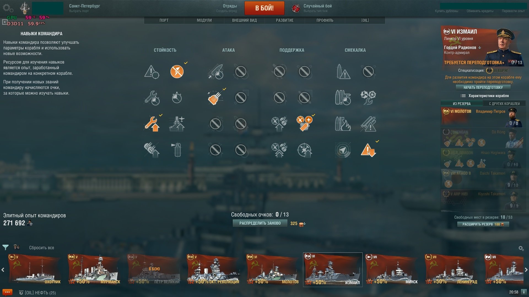Expand the commander Гордей Радионов dropdown arrow
Image resolution: width=529 pixels, height=297 pixels.
click(x=480, y=48)
